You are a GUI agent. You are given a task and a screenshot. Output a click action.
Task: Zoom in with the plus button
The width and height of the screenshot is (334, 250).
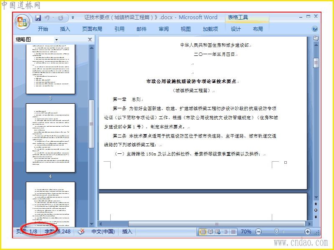pos(307,232)
